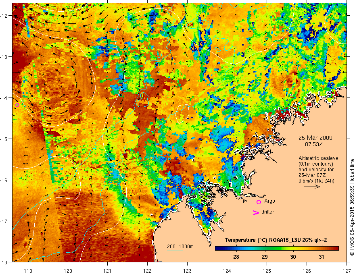355x274 pixels.
Task: Click the 'drifter' legend label
Action: 267,212
